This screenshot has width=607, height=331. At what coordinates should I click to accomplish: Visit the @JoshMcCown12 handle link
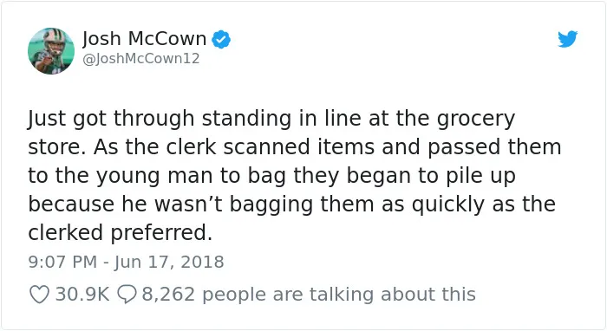pyautogui.click(x=140, y=59)
